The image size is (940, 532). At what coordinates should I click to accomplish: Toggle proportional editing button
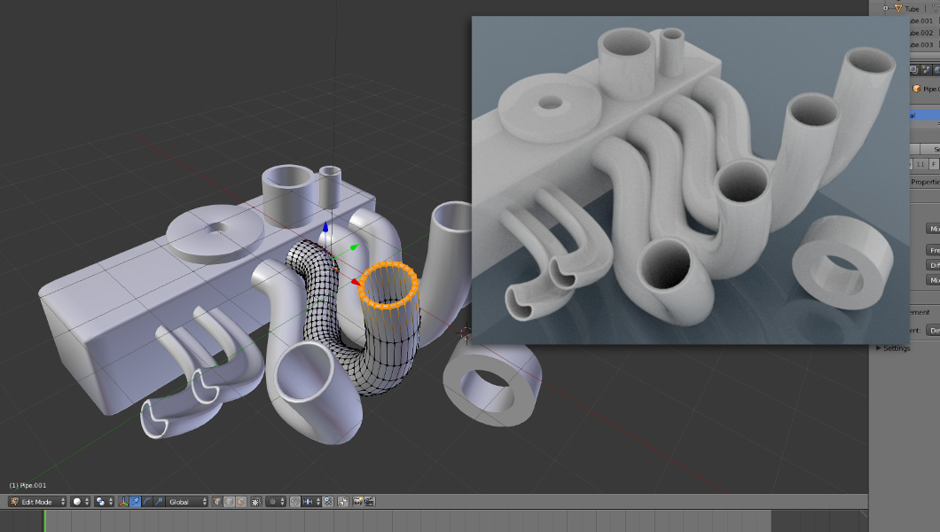[x=273, y=502]
